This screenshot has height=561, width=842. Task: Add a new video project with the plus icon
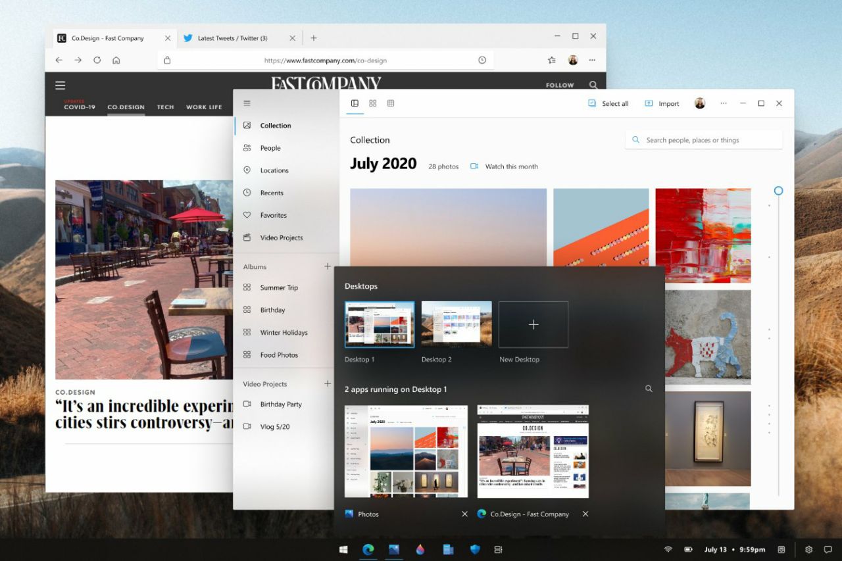pyautogui.click(x=328, y=383)
